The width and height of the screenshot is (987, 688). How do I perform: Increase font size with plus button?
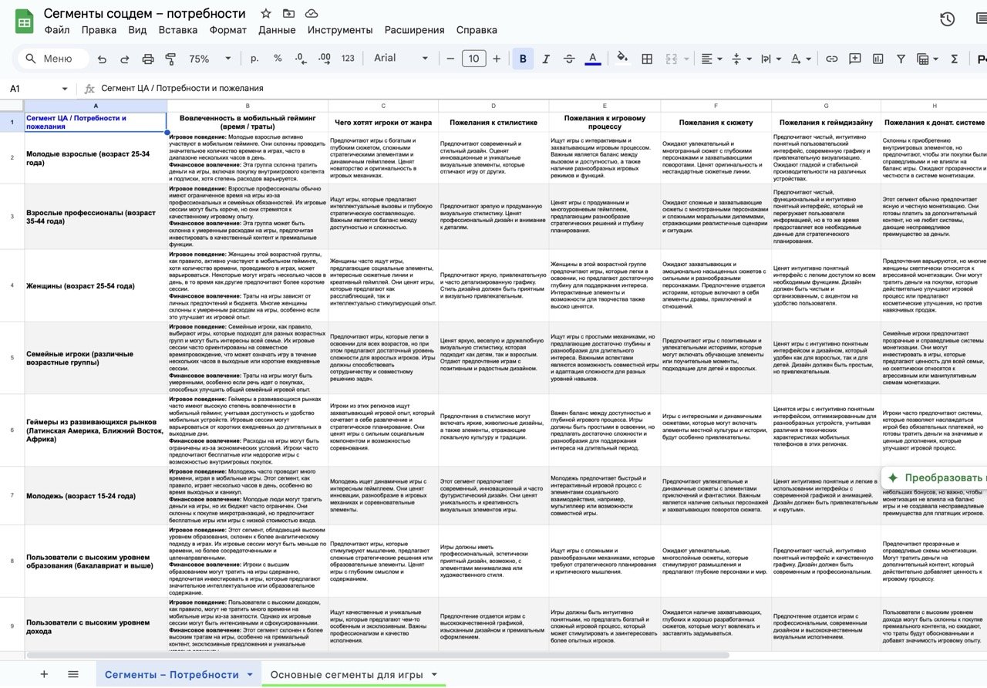pos(497,59)
